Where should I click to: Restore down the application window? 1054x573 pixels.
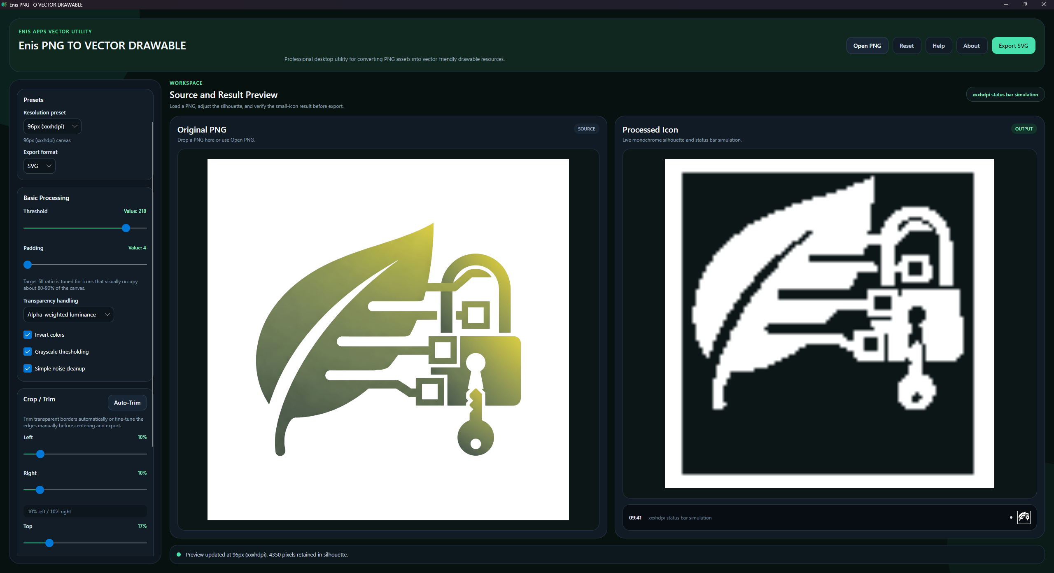click(x=1025, y=5)
